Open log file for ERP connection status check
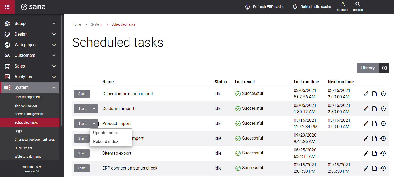This screenshot has width=394, height=177. click(x=375, y=168)
